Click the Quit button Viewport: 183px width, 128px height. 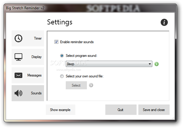tap(121, 110)
